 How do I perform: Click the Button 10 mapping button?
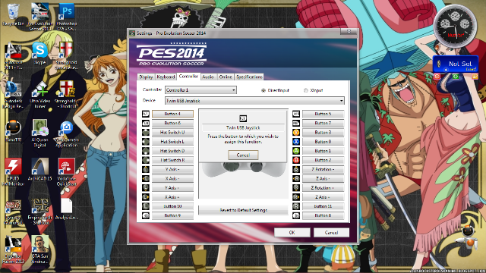172,206
